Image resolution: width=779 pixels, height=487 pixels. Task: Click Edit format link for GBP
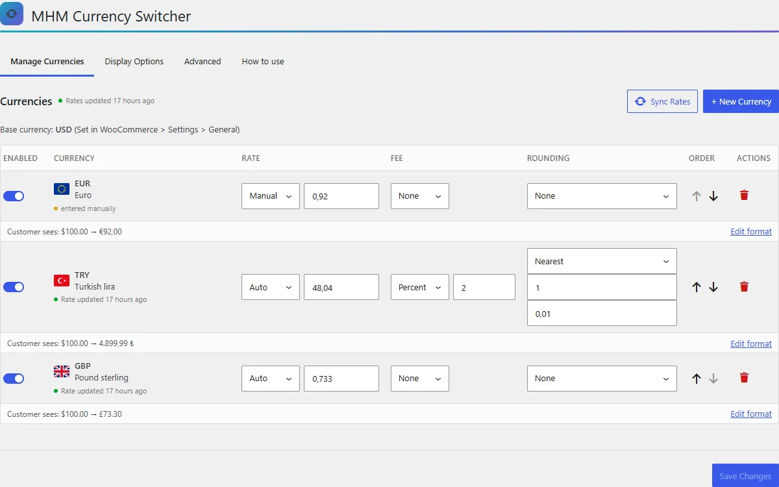751,414
